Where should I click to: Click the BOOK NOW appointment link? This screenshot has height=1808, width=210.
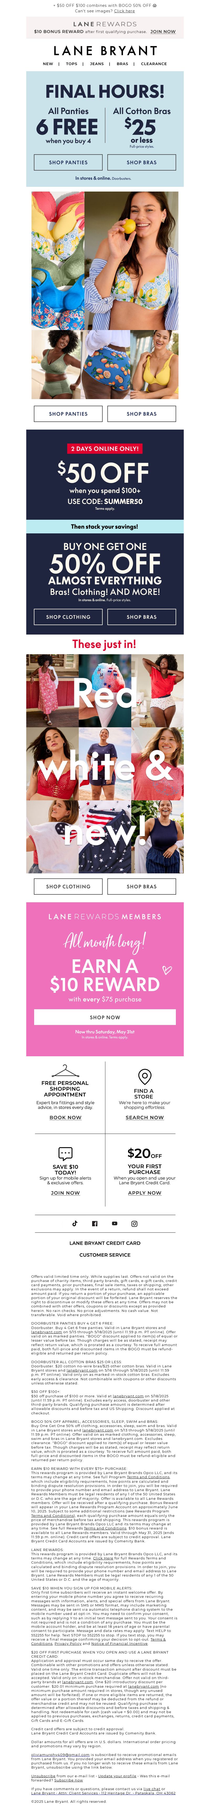click(x=65, y=1117)
